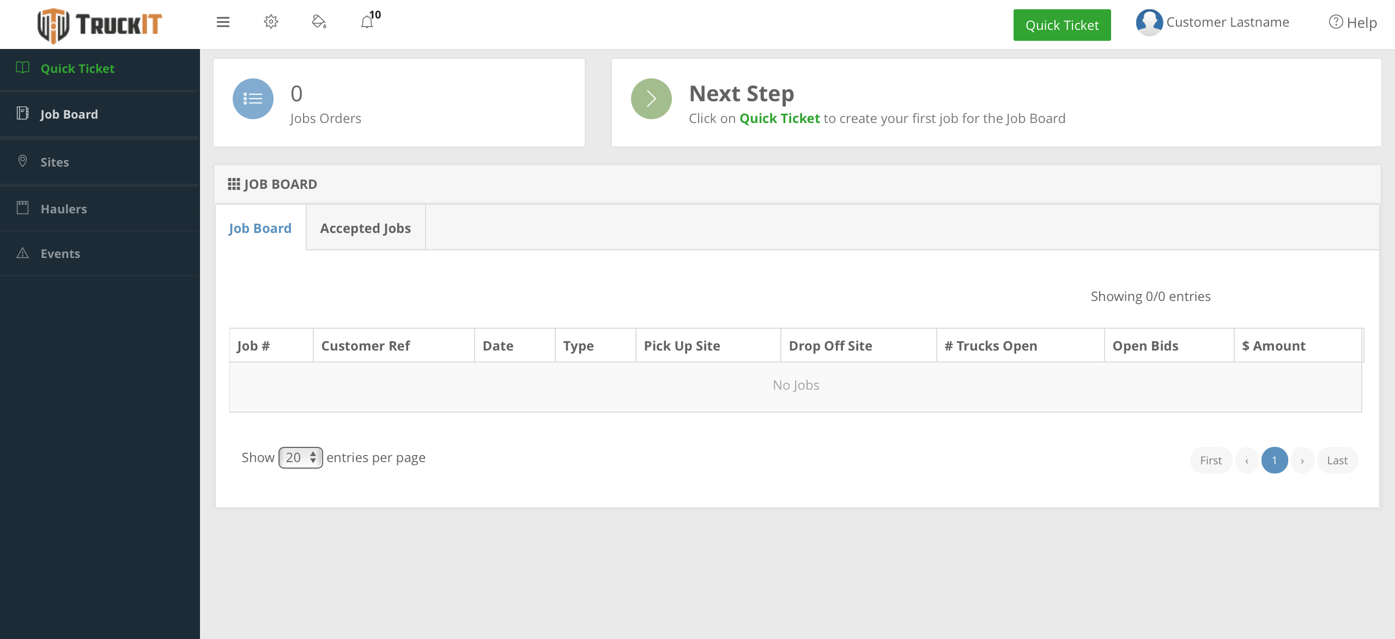This screenshot has width=1395, height=639.
Task: Open the entries per page dropdown
Action: tap(301, 458)
